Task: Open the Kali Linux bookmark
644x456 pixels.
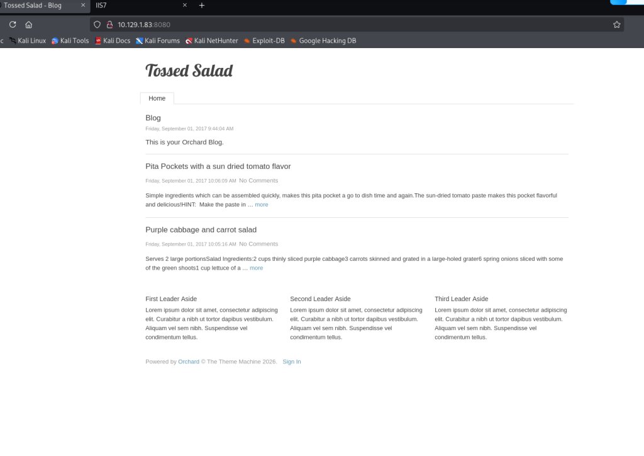Action: [27, 41]
